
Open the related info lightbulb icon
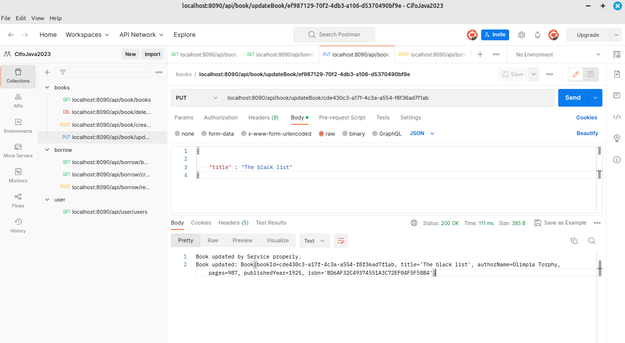(617, 138)
